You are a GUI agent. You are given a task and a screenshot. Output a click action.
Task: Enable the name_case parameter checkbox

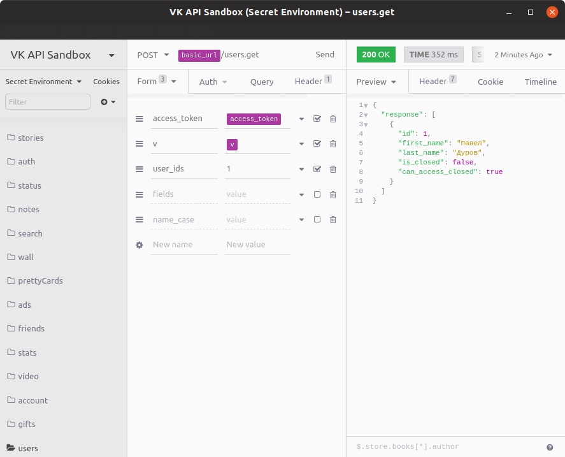pos(317,219)
